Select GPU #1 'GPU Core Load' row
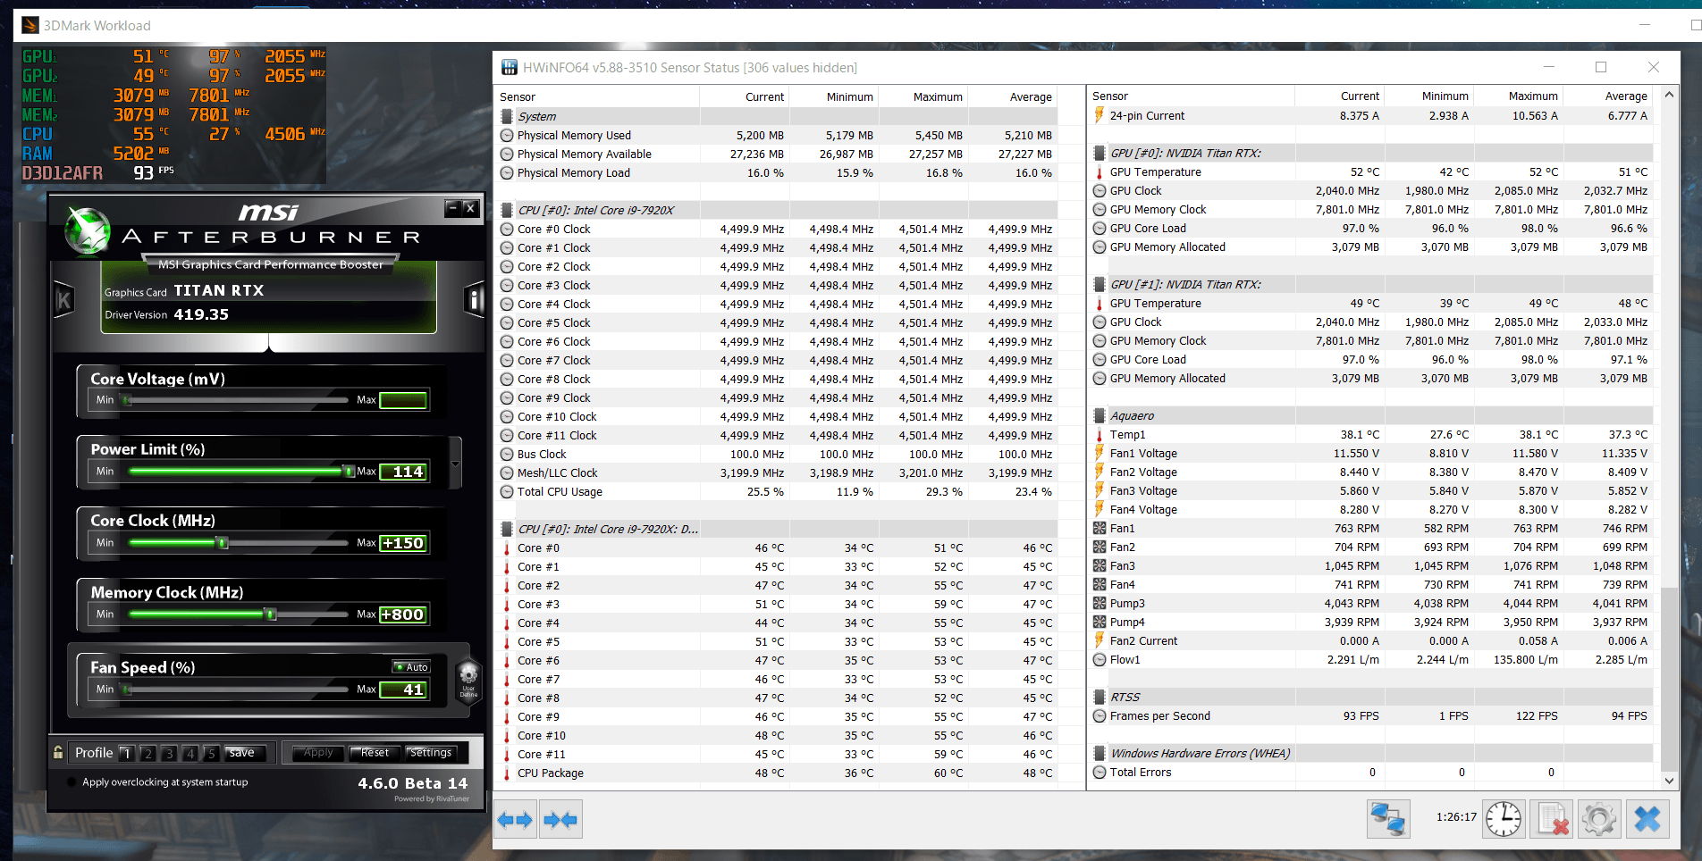The image size is (1702, 861). tap(1370, 359)
